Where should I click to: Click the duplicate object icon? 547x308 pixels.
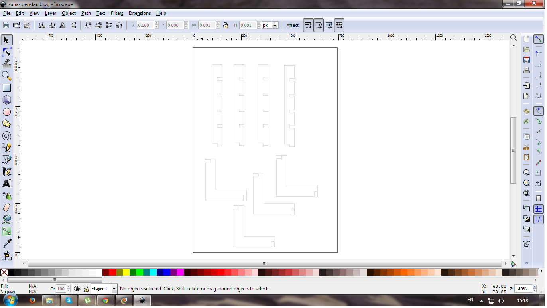527,208
